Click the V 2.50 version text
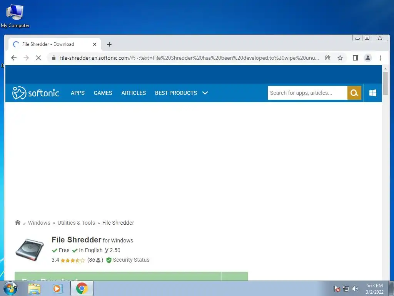The image size is (394, 296). pyautogui.click(x=113, y=250)
